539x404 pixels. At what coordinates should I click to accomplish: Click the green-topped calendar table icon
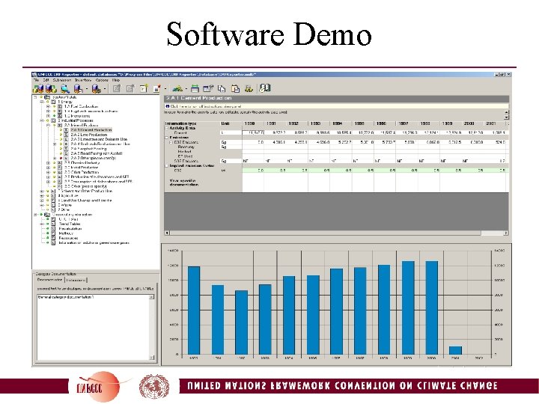pos(195,88)
